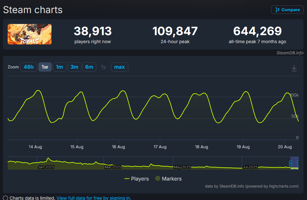Open the chart download menu icon
The image size is (307, 200).
[x=294, y=68]
